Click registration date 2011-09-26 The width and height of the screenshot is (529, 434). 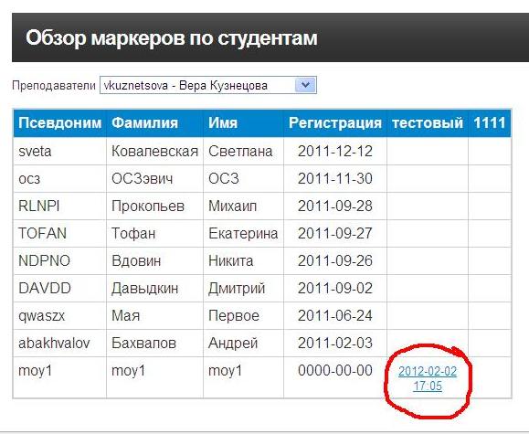click(x=335, y=261)
